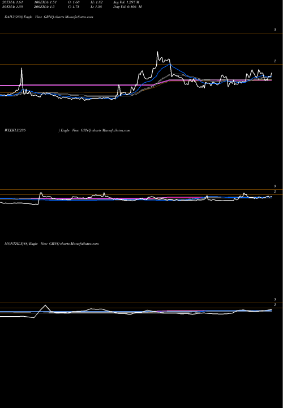Viewport: 283px width, 408px height.
Task: Click the MONTHLY(48) Eagle View chart title
Action: coord(52,244)
